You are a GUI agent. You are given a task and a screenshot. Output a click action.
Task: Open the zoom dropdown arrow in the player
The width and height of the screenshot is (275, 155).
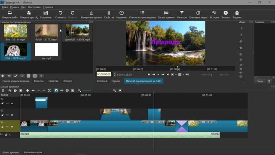click(176, 74)
